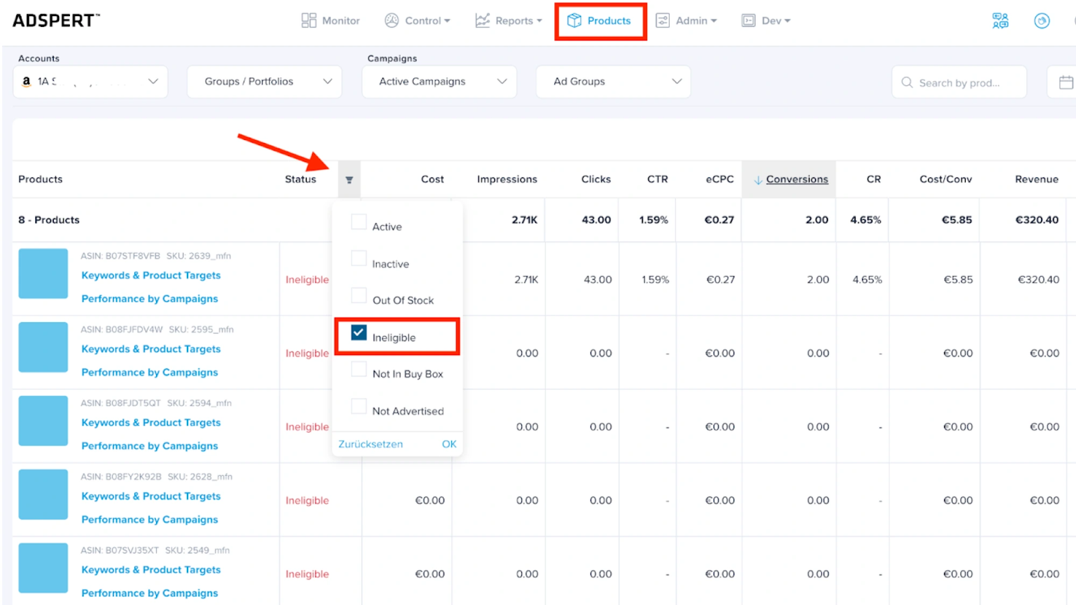This screenshot has width=1076, height=605.
Task: Expand the Groups / Portfolios dropdown
Action: (264, 81)
